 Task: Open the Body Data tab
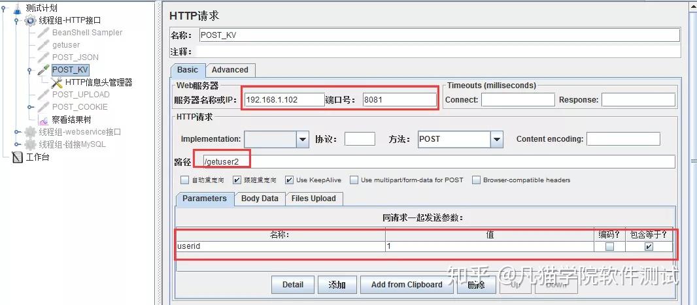(260, 199)
